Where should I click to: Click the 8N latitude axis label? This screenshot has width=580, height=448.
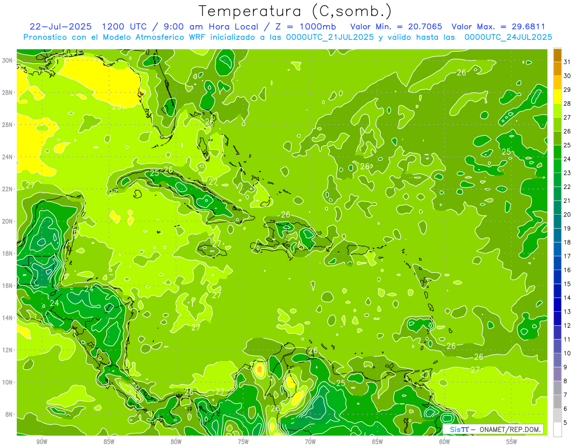[x=9, y=414]
